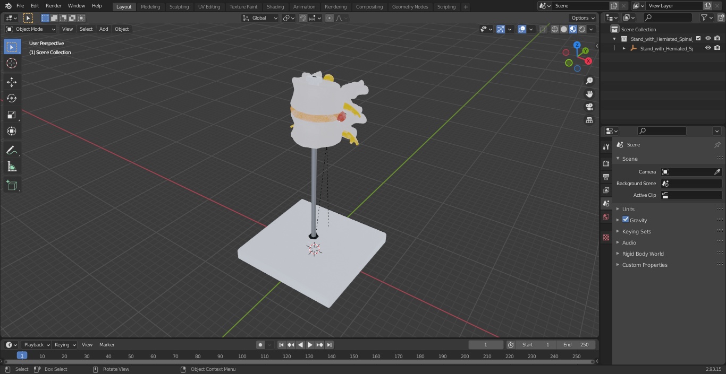Pick the Add Cube tool

pyautogui.click(x=12, y=186)
